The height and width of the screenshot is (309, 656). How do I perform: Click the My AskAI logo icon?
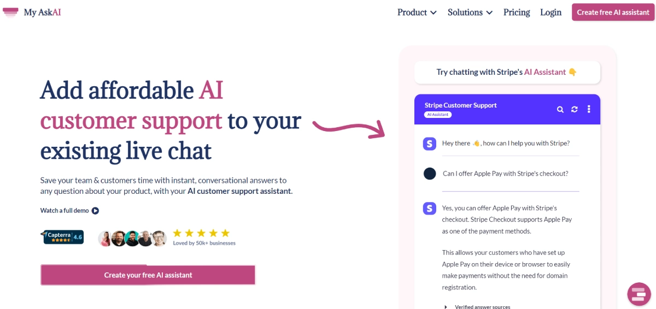click(10, 12)
